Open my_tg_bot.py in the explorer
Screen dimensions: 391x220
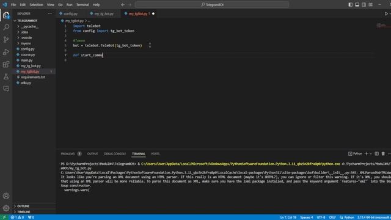coord(34,66)
